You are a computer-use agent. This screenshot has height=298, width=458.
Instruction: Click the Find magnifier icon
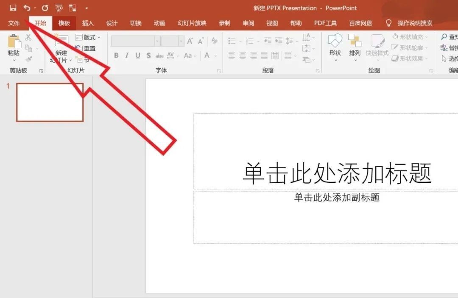444,37
